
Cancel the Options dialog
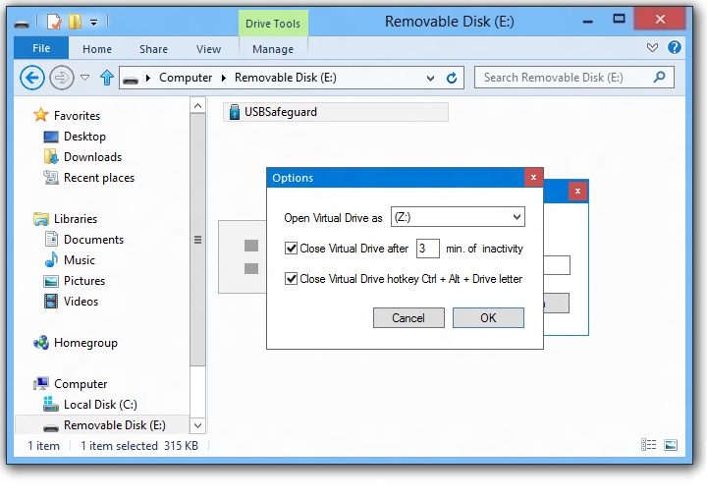point(408,317)
